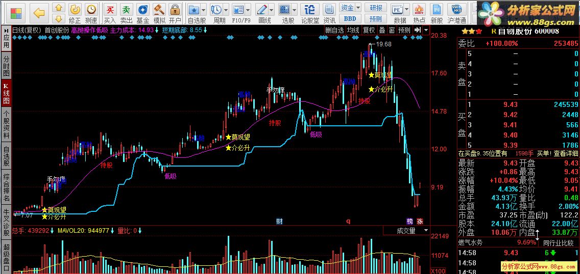
Task: Click the 数据 PE data icon
Action: (398, 10)
